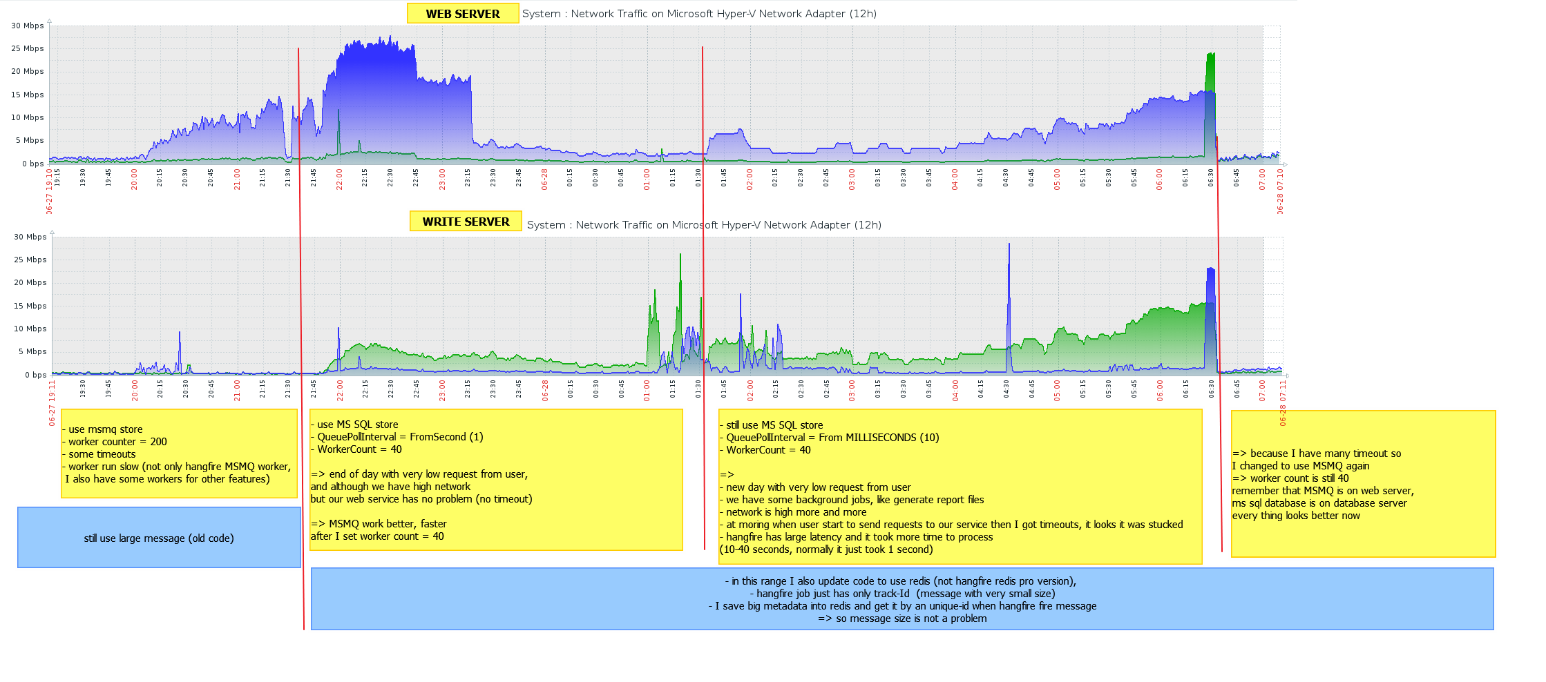This screenshot has width=1546, height=682.
Task: Select the Hyper-V Network Adapter chart header
Action: pos(705,13)
